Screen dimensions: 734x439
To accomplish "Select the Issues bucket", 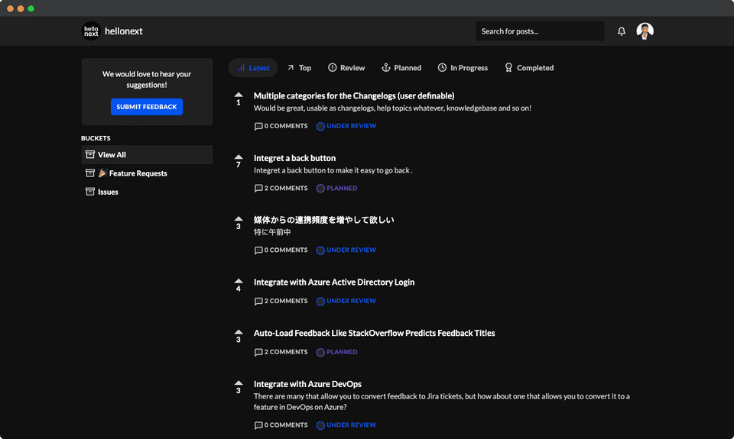I will pyautogui.click(x=108, y=192).
